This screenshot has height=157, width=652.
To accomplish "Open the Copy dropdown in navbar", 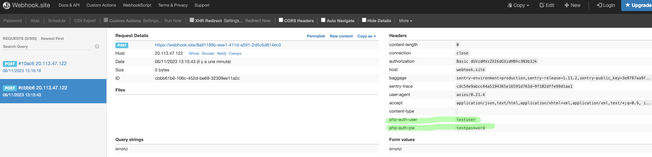I will [518, 5].
